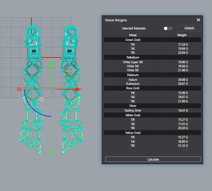
Task: Click the small white gumball menu ball
Action: 41,99
